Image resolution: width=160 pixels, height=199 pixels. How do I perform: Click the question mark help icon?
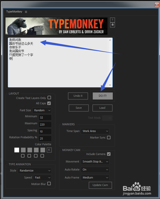pos(112,20)
